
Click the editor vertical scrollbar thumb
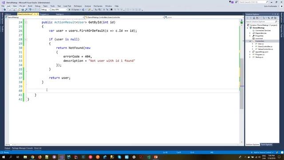pyautogui.click(x=241, y=84)
